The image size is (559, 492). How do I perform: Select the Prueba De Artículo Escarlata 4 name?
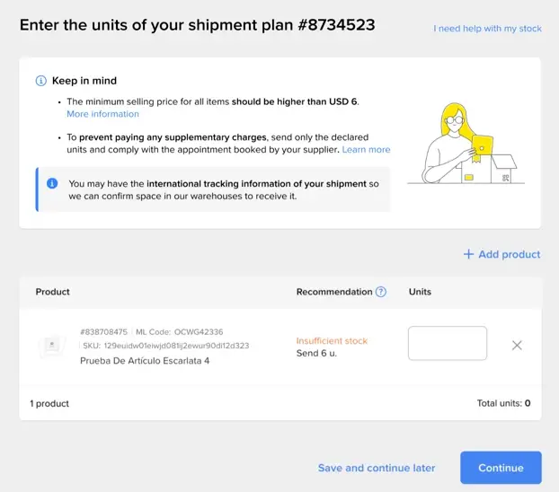tap(145, 361)
